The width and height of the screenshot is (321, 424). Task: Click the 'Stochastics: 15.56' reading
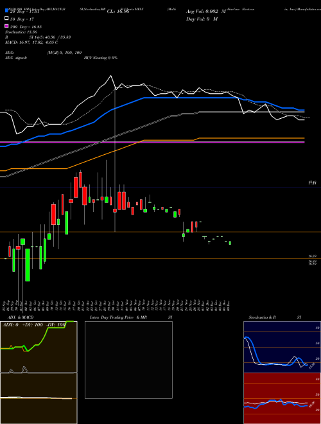[x=22, y=32]
